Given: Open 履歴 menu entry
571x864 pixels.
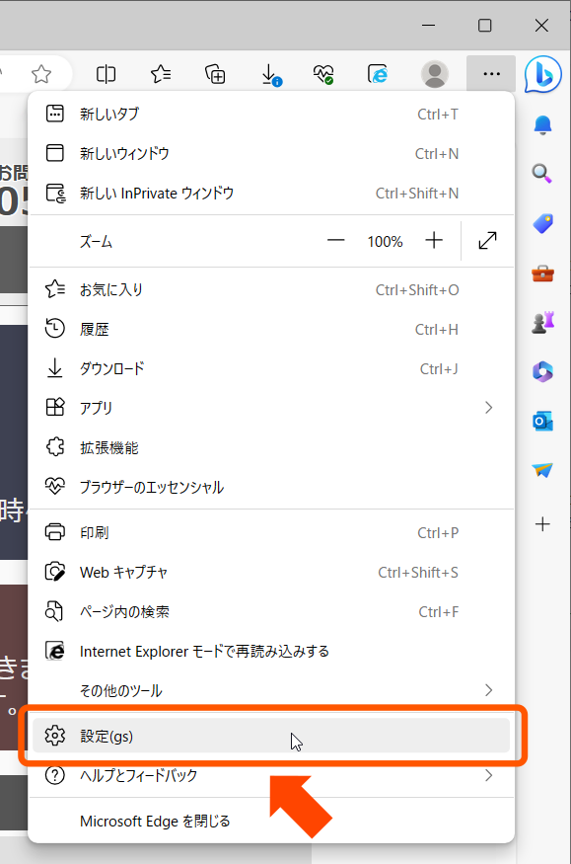Looking at the screenshot, I should pyautogui.click(x=270, y=330).
